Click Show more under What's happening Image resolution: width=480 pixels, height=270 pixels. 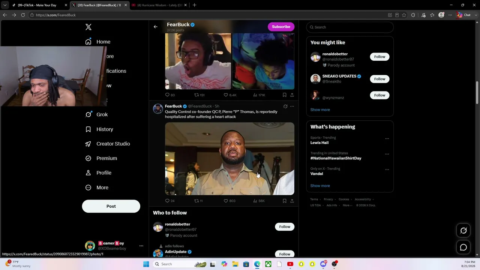point(320,186)
